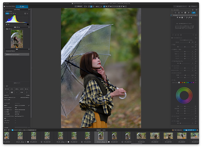Select the history entry under Advanced History
This screenshot has height=148, width=202.
(17, 54)
